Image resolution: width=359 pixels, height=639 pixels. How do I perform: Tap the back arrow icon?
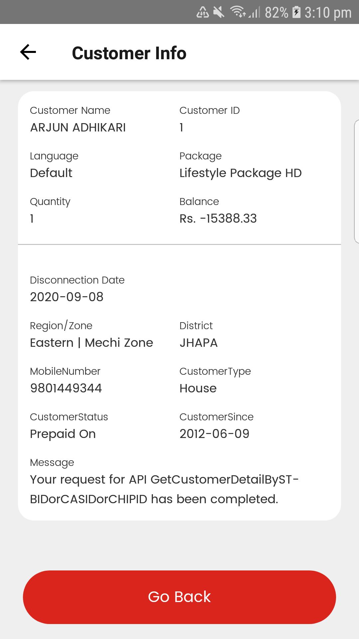28,52
